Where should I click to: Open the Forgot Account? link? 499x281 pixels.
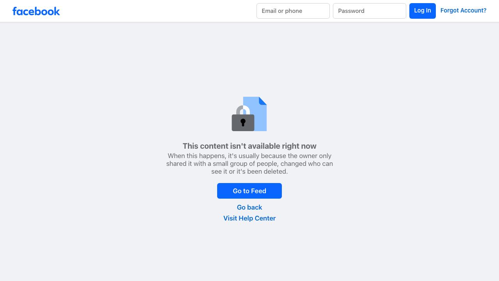coord(464,11)
